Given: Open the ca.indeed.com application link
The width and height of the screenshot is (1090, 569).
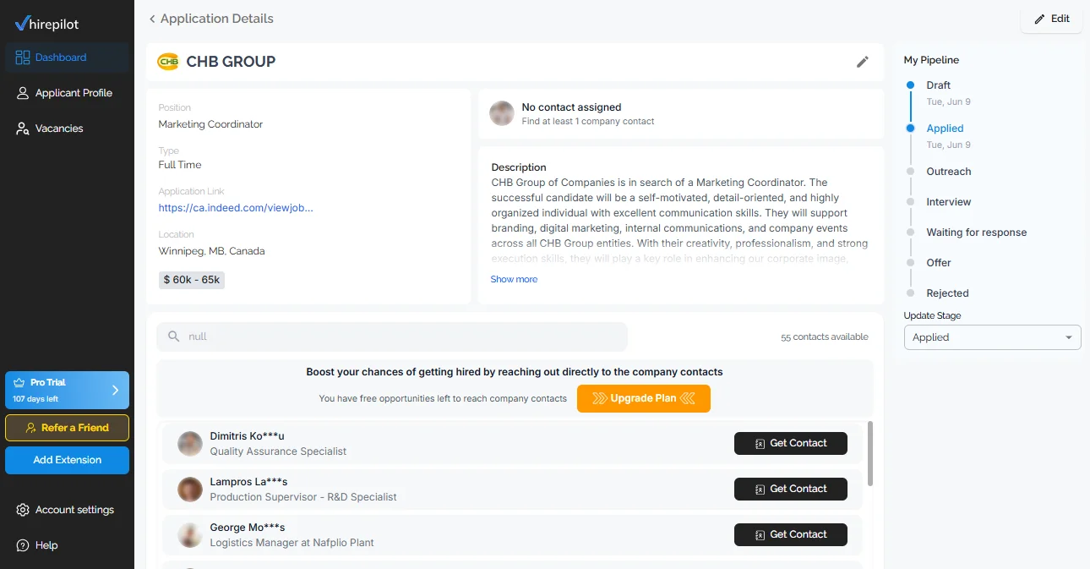Looking at the screenshot, I should point(236,207).
